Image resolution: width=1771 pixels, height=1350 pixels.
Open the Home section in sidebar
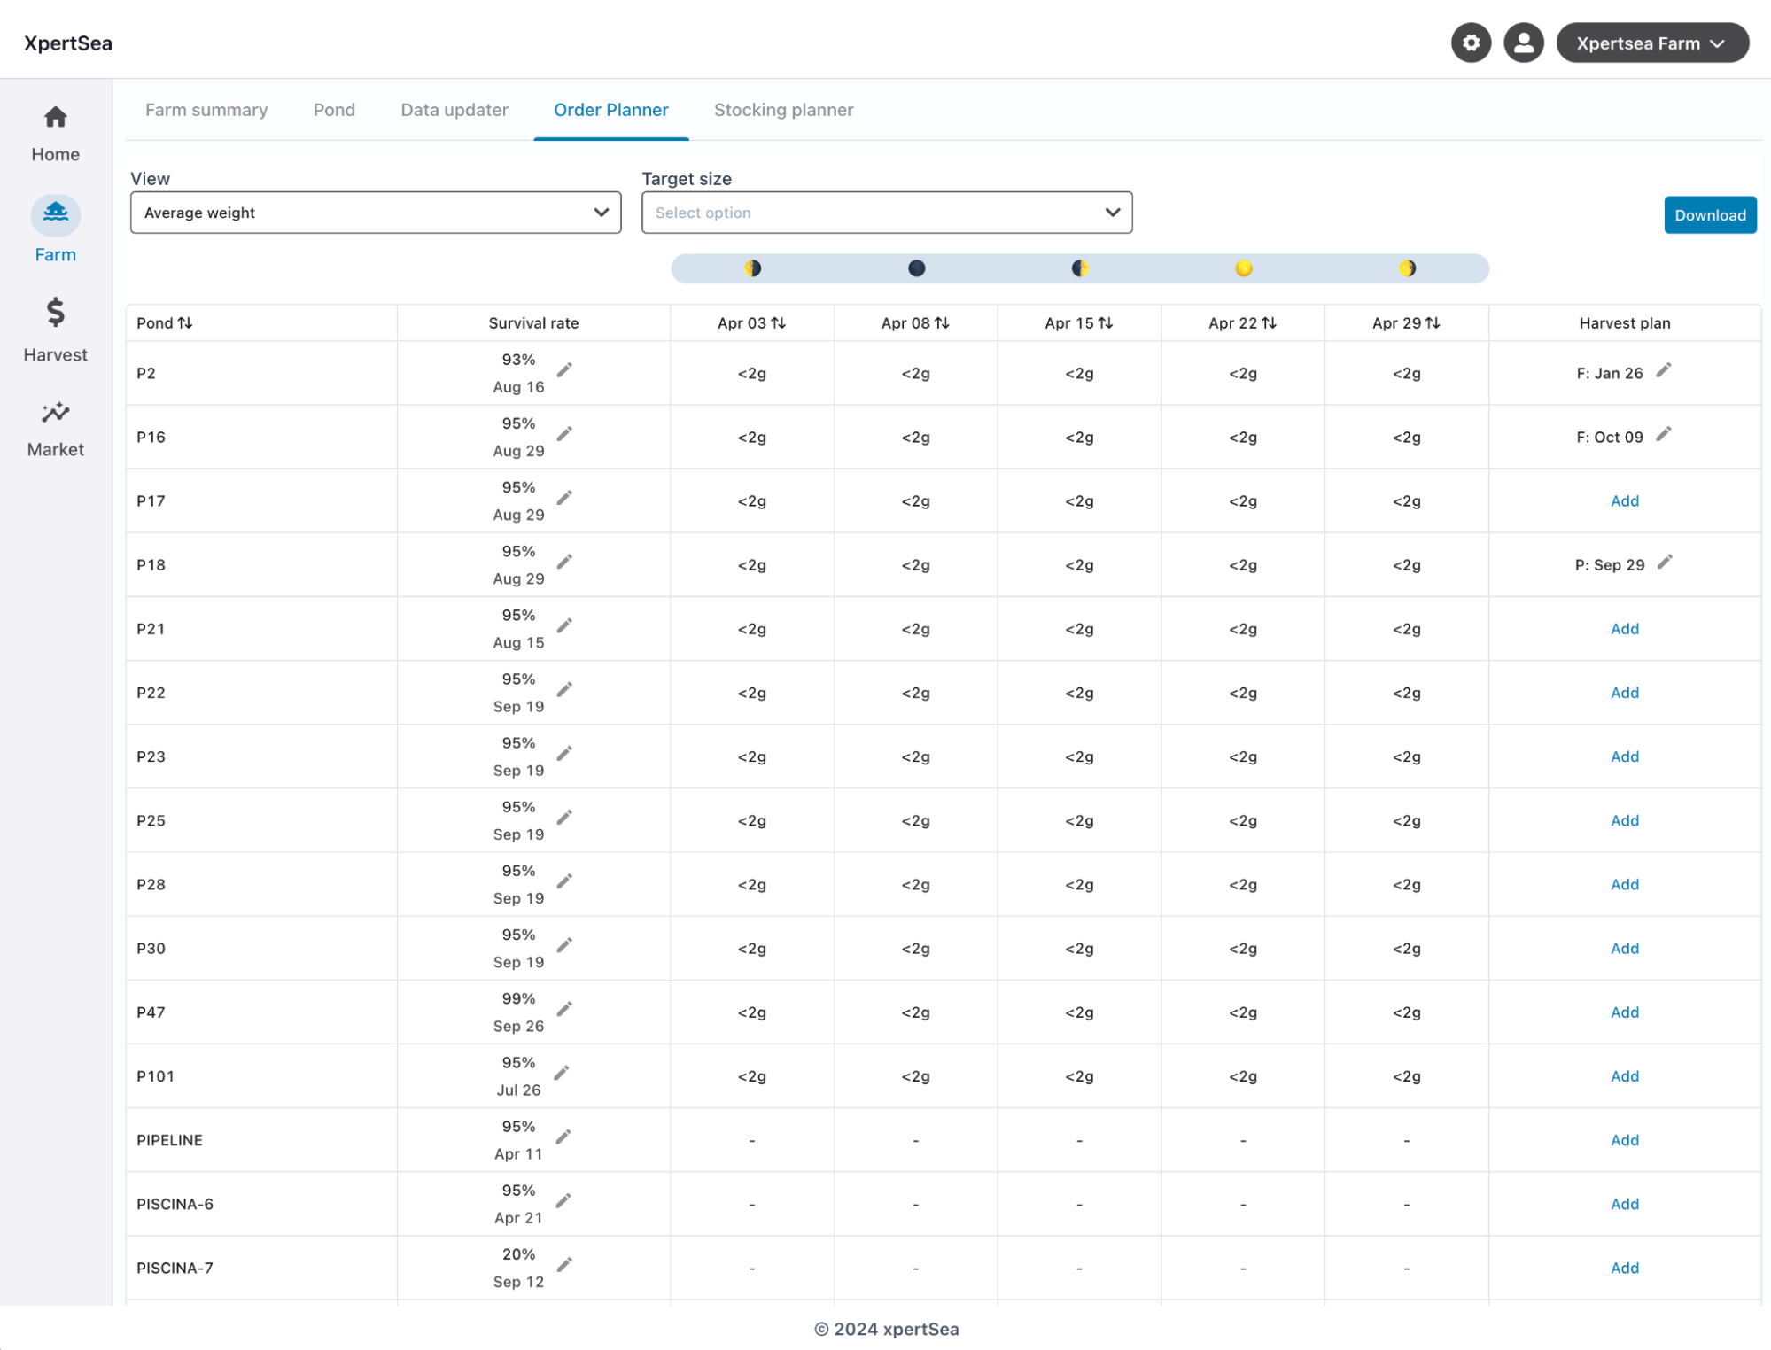[55, 131]
